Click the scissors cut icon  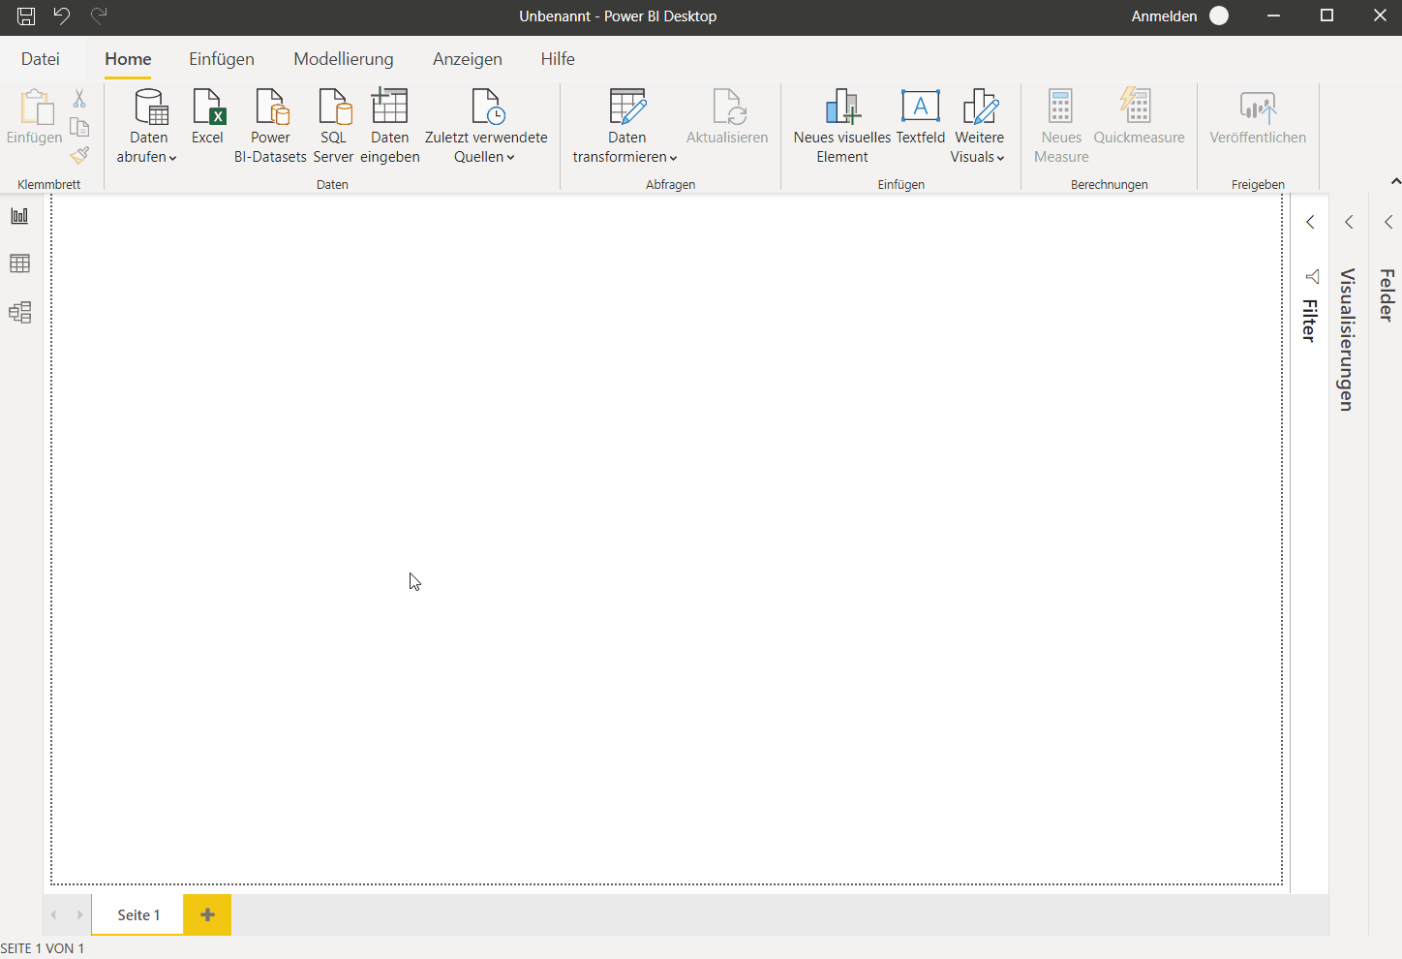(79, 98)
